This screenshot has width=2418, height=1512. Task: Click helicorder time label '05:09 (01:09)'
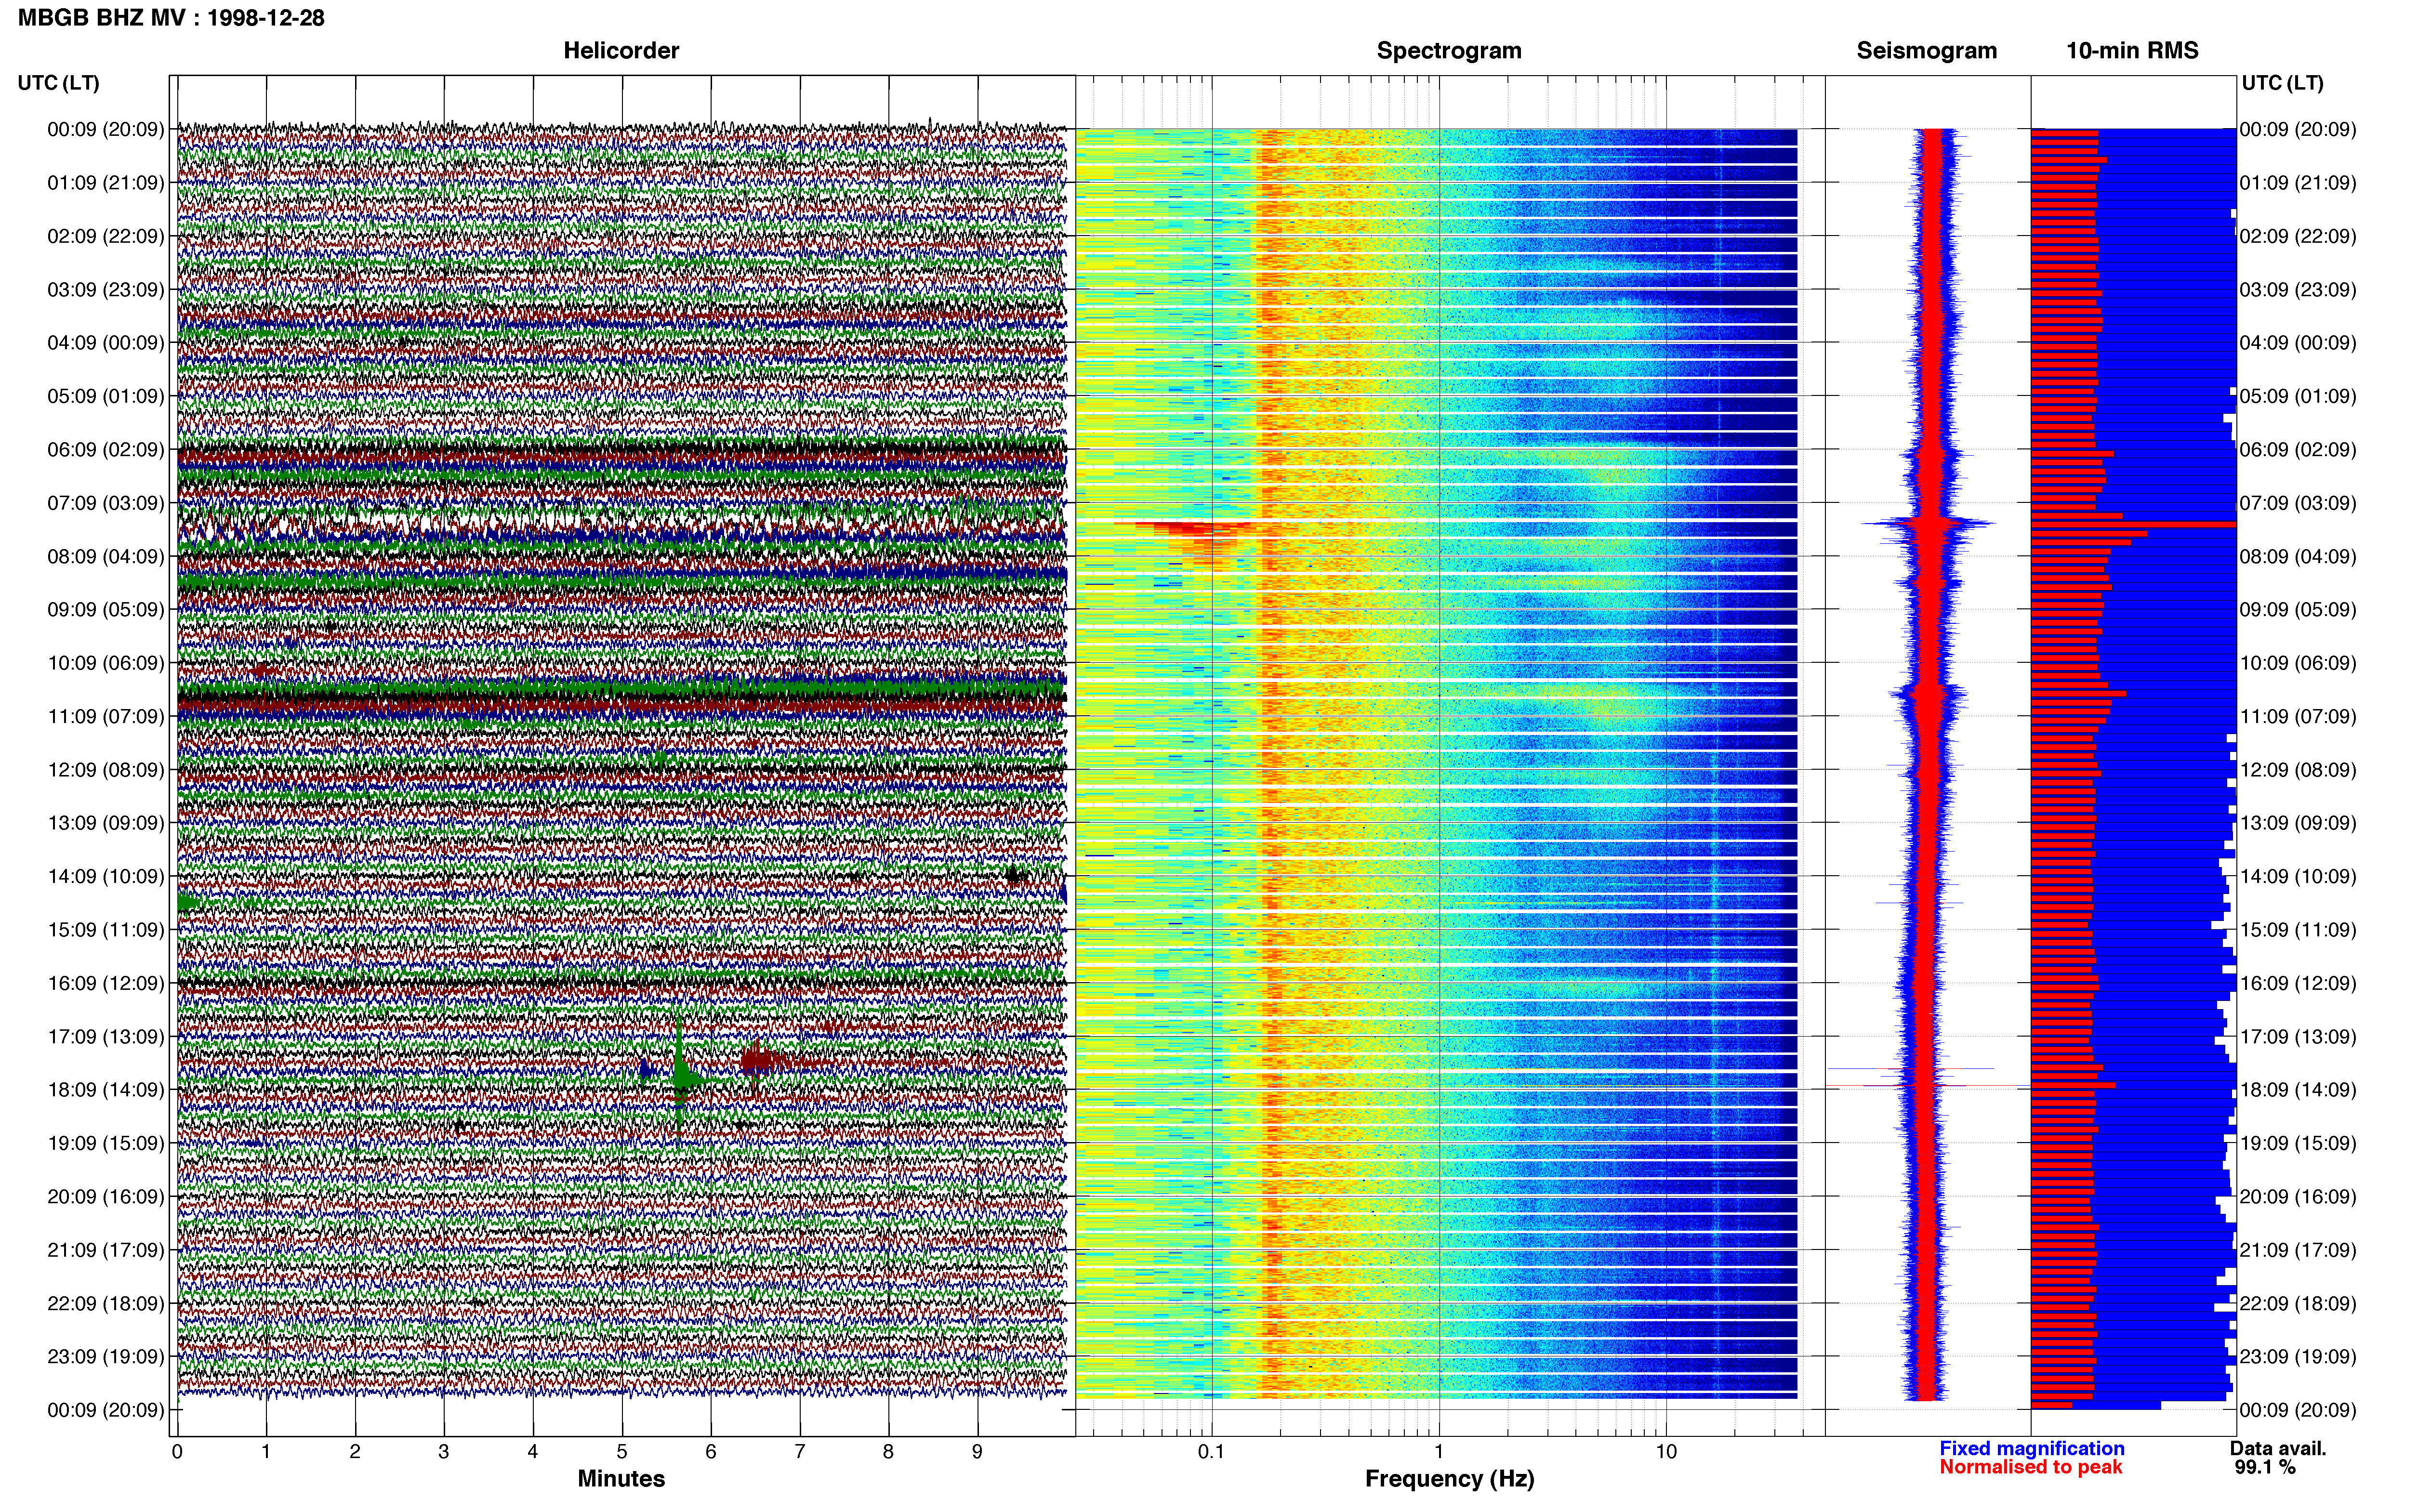(105, 396)
